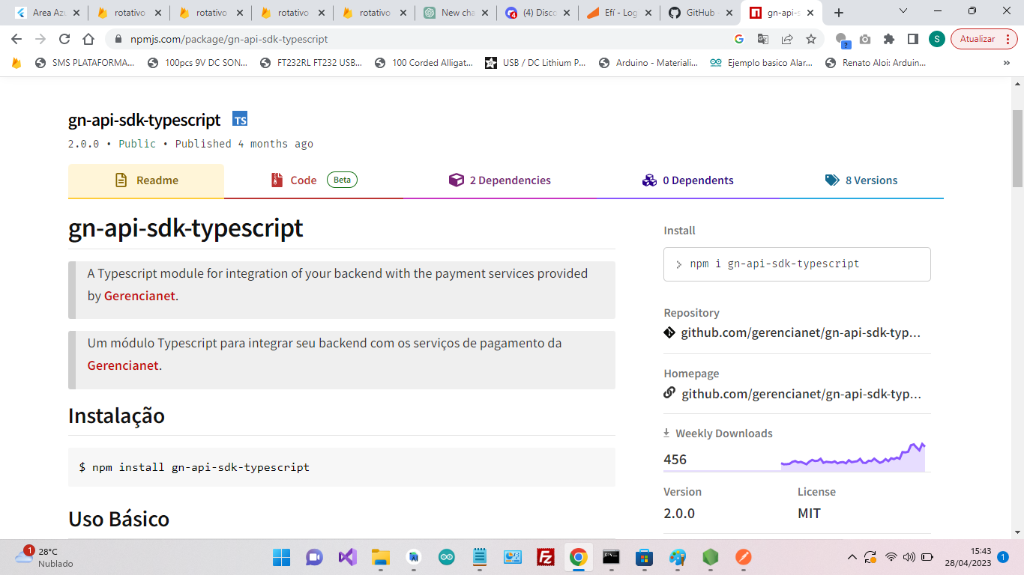Close the gn-api-sdk npm tab
The image size is (1024, 575).
click(x=810, y=13)
